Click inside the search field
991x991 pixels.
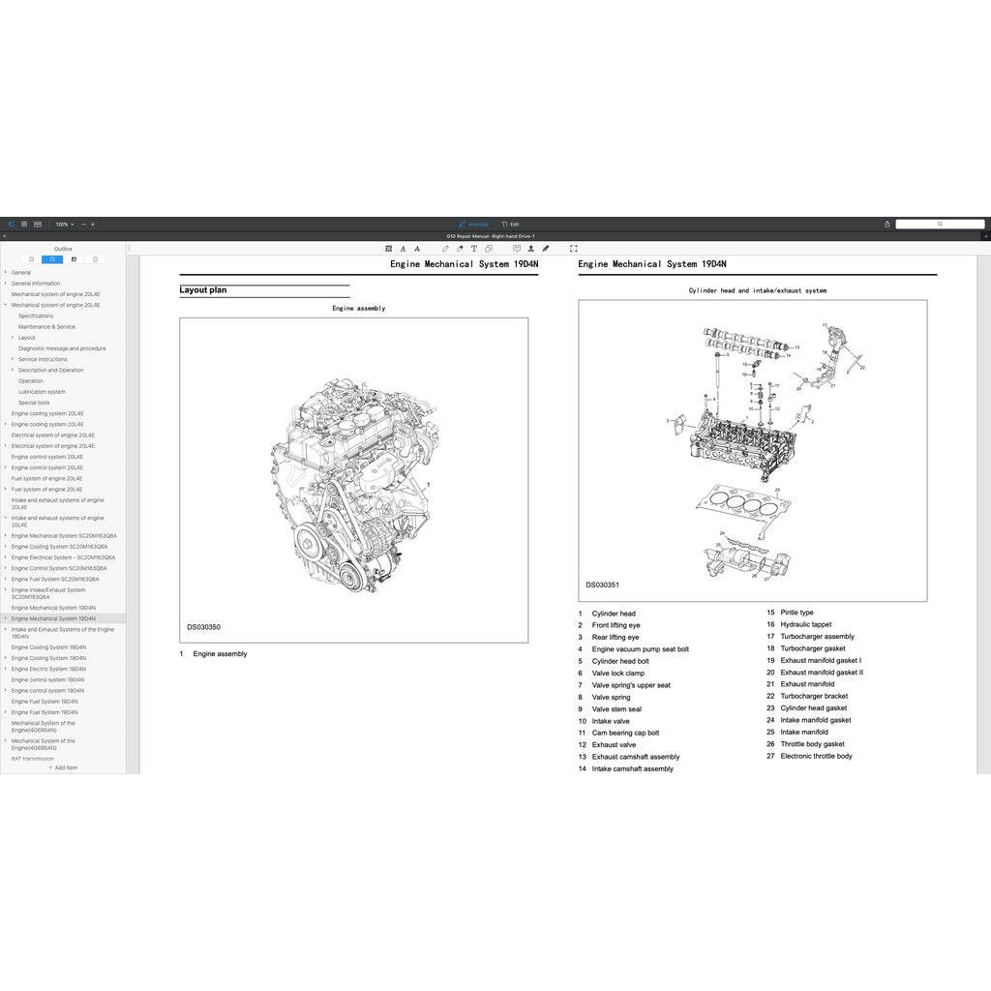(941, 224)
